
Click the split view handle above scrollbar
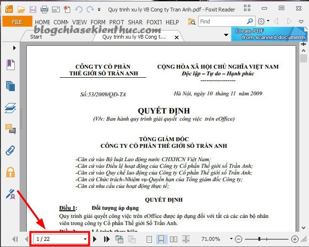pos(303,44)
